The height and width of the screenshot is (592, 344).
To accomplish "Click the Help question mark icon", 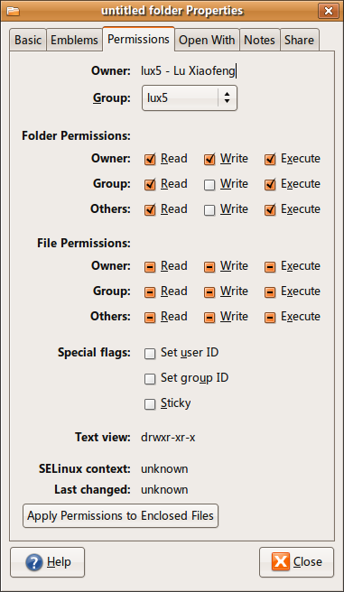I will click(34, 562).
